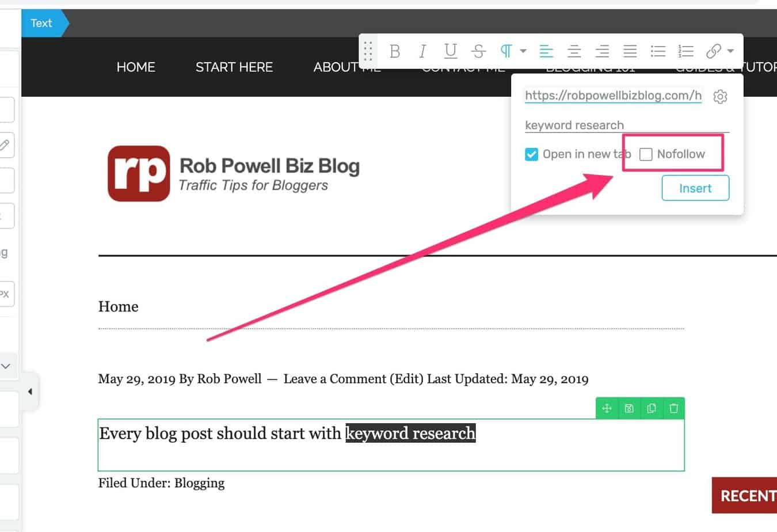The width and height of the screenshot is (777, 532).
Task: Apply strikethrough formatting
Action: tap(478, 51)
